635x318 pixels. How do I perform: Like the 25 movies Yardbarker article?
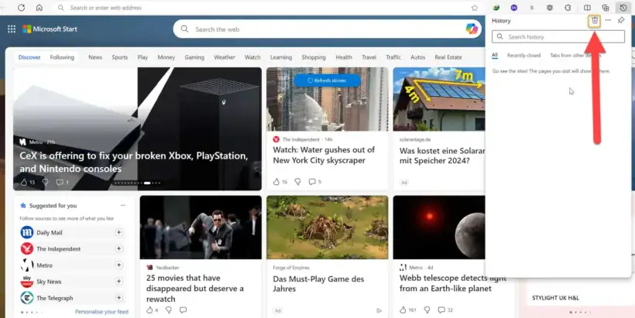tap(149, 310)
